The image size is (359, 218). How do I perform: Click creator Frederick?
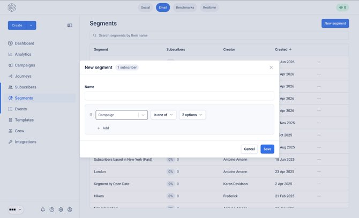pos(230,196)
